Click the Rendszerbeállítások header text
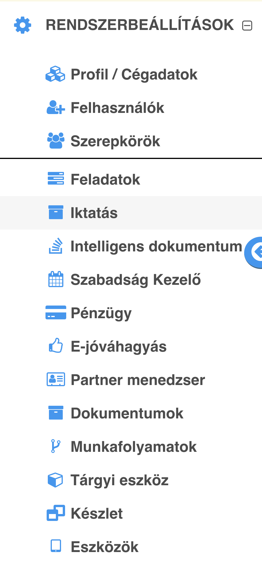The height and width of the screenshot is (584, 262). [140, 25]
